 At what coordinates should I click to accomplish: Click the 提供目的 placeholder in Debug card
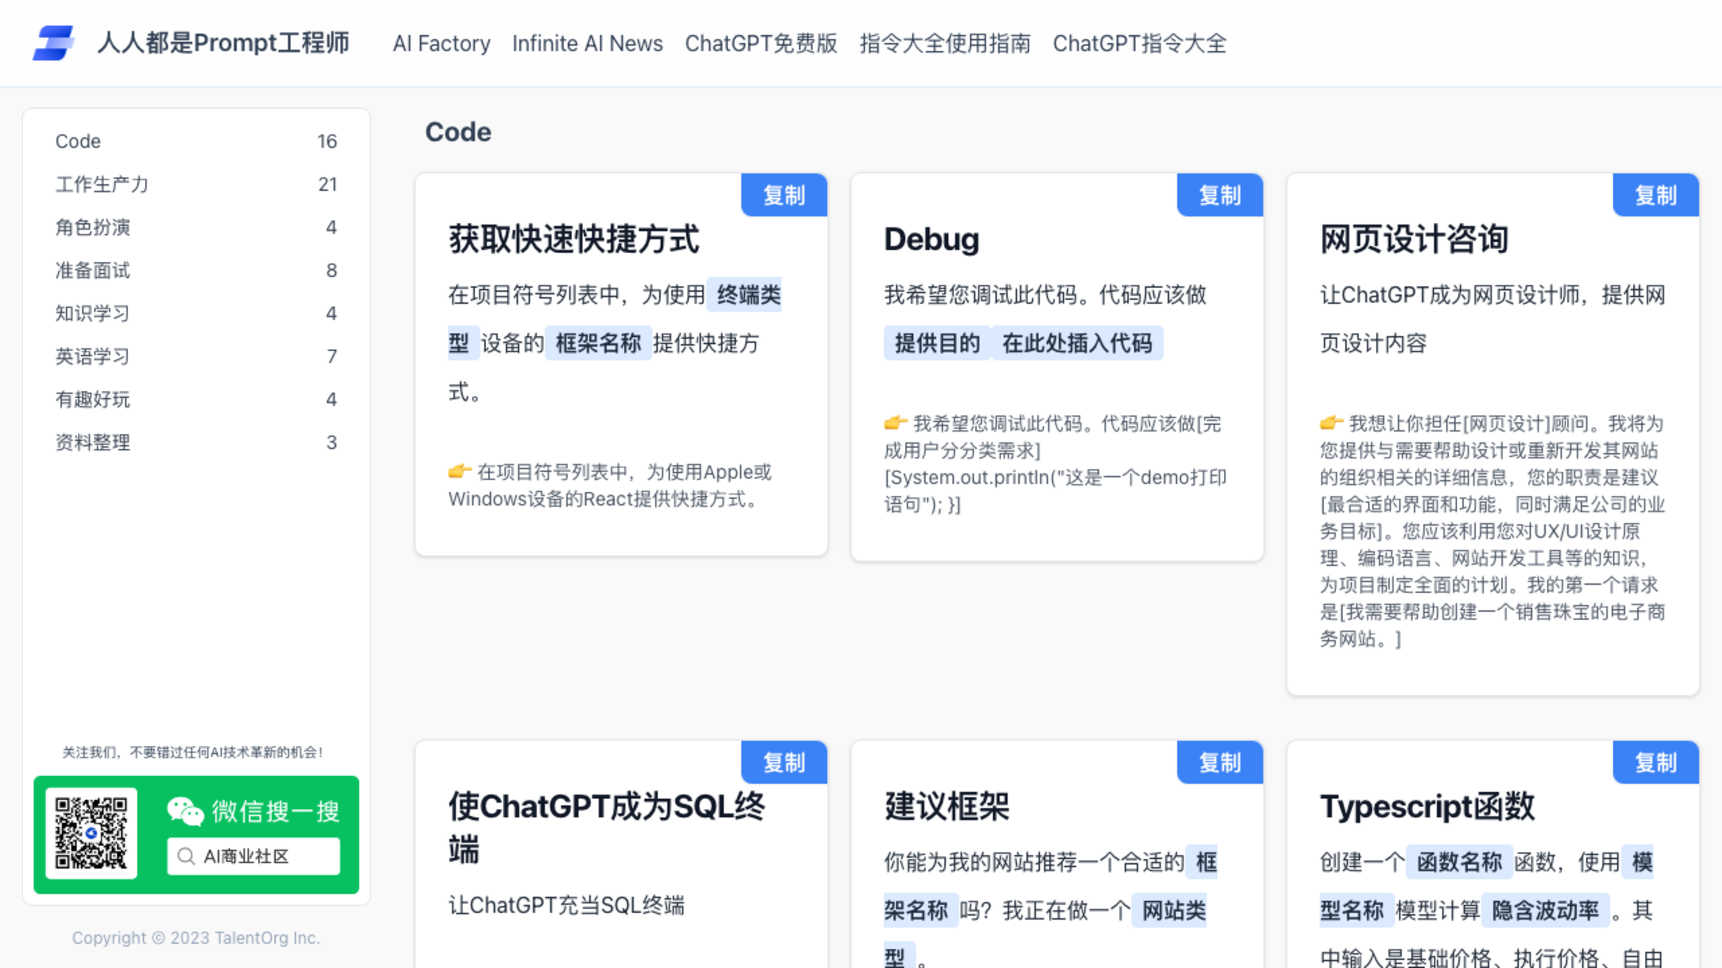pyautogui.click(x=937, y=343)
